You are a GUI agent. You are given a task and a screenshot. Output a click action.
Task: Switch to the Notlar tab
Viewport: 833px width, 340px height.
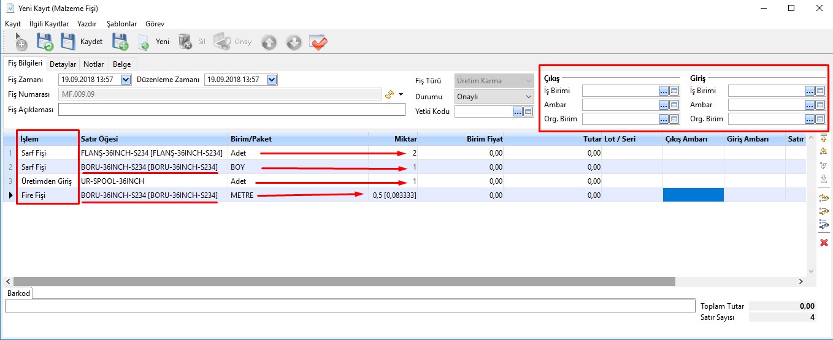click(94, 64)
